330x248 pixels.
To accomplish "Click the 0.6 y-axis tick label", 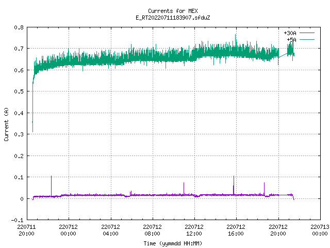I will tap(19, 70).
